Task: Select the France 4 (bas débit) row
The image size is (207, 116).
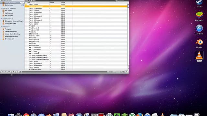Action: tap(76, 65)
